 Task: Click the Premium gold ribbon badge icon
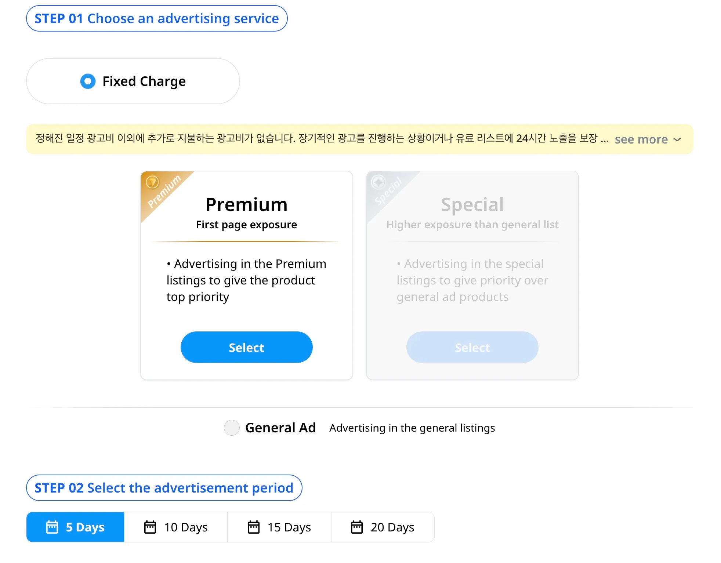pos(152,182)
